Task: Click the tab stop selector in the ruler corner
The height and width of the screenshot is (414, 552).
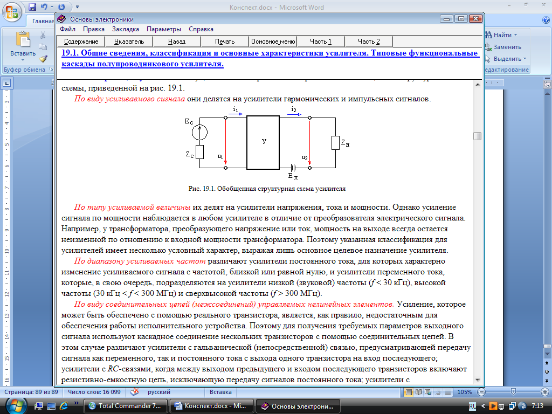Action: [7, 84]
